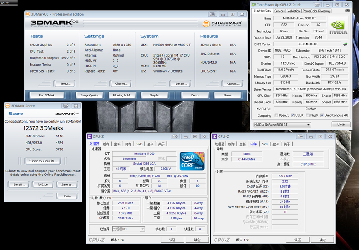This screenshot has height=250, width=359.
Task: Click the GPU-Z screenshot camera icon
Action: point(347,11)
